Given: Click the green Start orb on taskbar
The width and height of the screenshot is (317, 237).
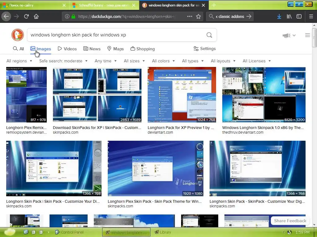Looking at the screenshot, I should click(10, 232).
